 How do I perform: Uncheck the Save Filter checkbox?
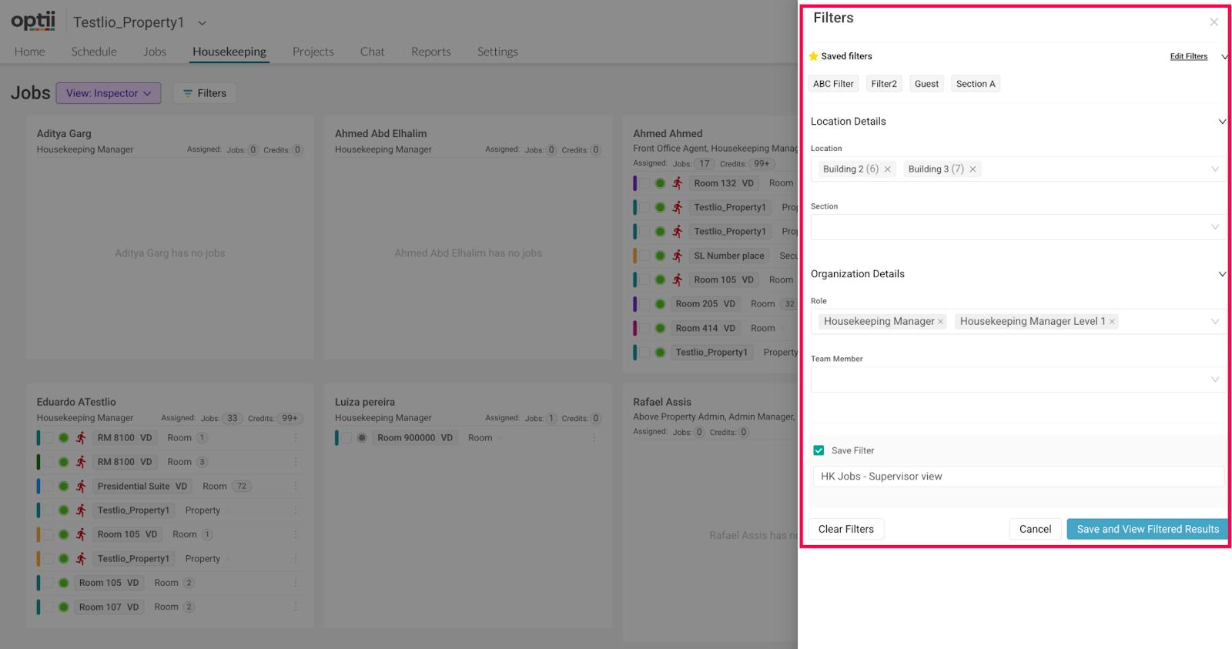tap(819, 450)
